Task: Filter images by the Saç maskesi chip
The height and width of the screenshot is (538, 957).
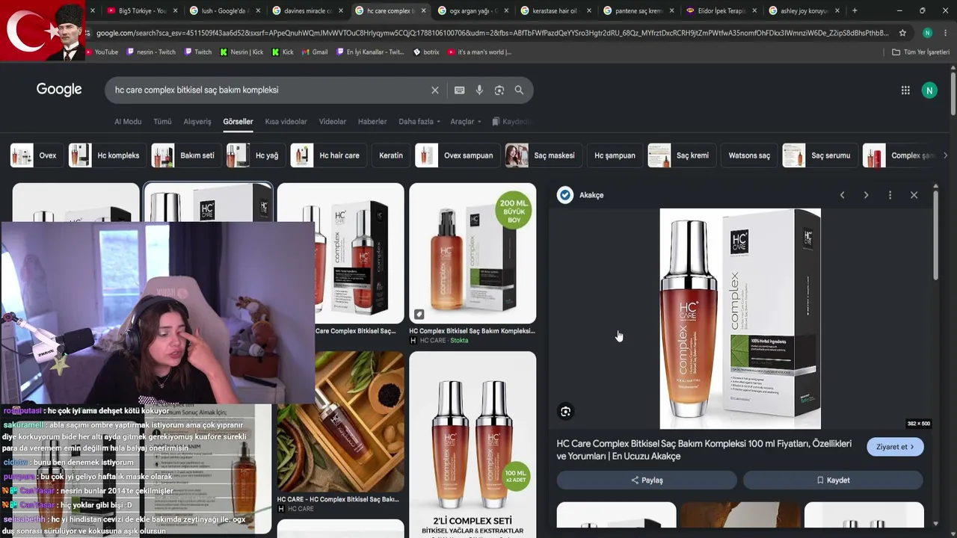Action: (543, 155)
